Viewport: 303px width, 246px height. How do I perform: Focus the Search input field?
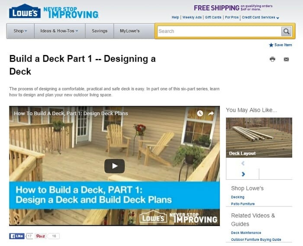click(219, 31)
